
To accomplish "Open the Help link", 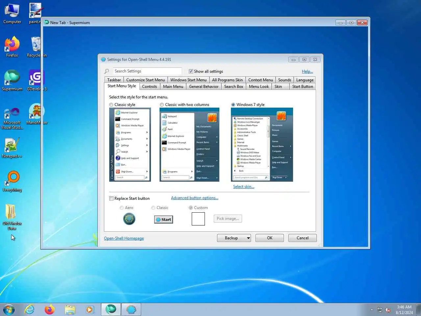I will [x=308, y=71].
